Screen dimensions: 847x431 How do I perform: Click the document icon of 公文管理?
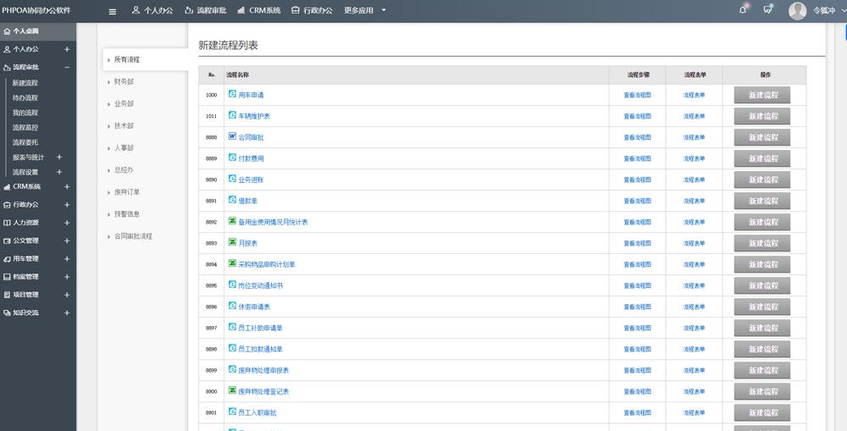(x=7, y=240)
